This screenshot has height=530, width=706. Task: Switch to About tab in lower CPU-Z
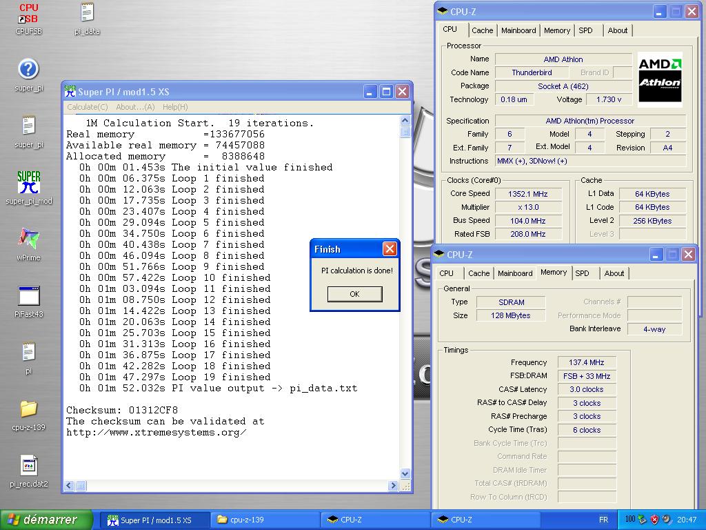click(614, 273)
